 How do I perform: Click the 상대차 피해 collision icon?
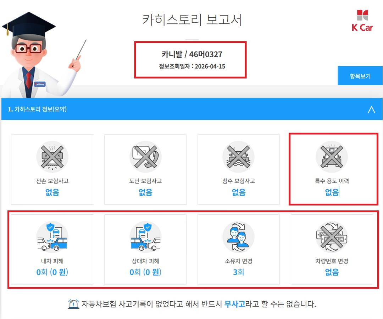[x=145, y=237]
